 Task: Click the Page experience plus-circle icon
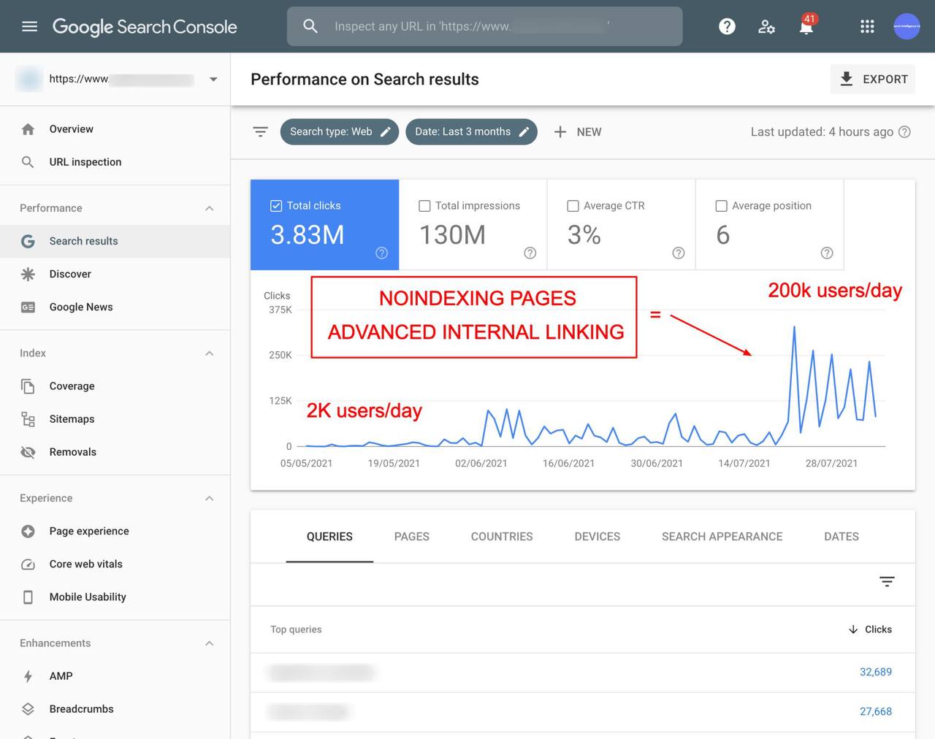point(28,531)
